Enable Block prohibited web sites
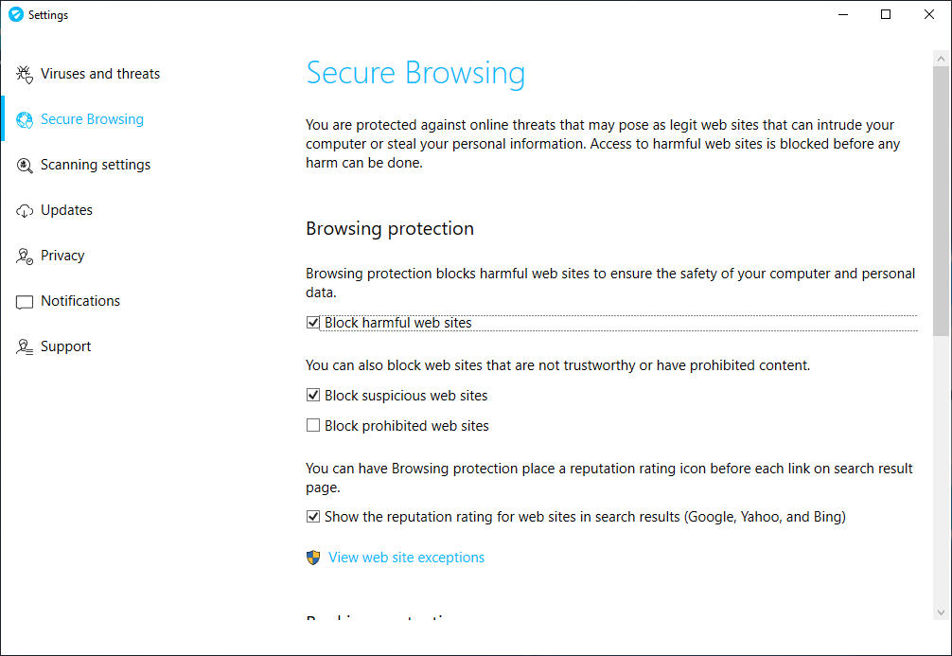 tap(313, 426)
